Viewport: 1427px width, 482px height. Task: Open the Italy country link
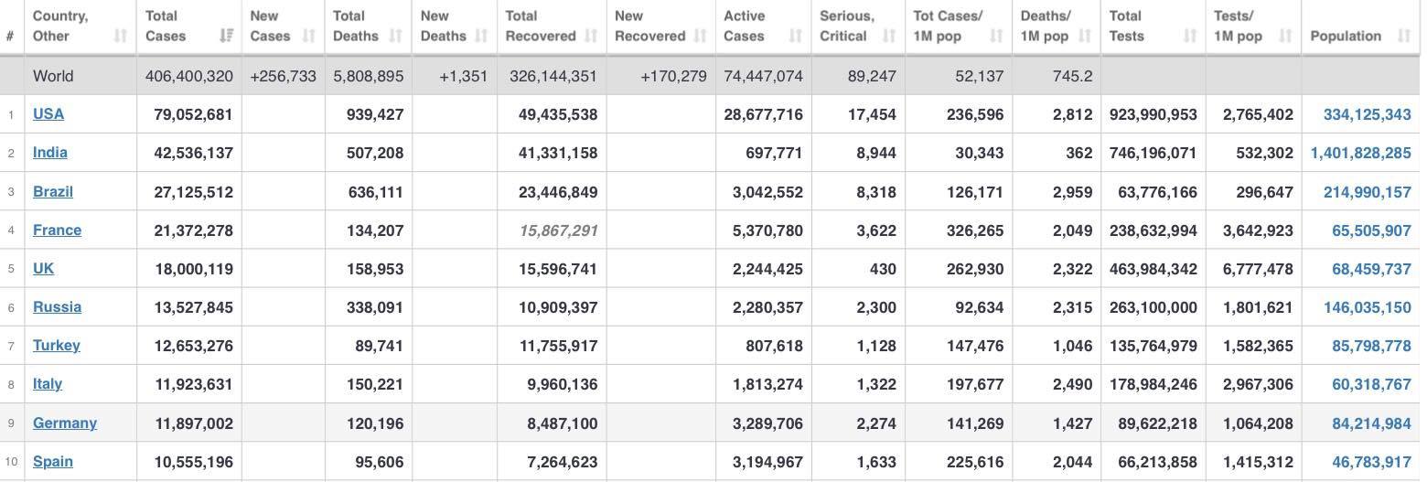48,383
